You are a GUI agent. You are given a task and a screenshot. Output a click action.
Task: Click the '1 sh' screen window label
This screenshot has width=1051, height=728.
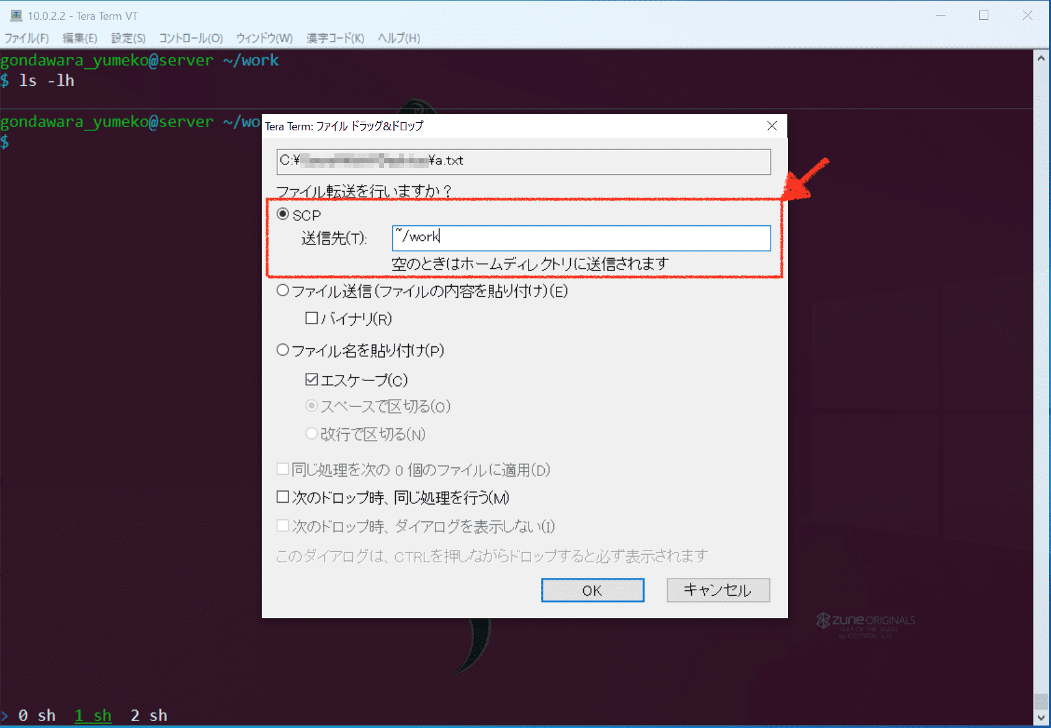coord(93,716)
